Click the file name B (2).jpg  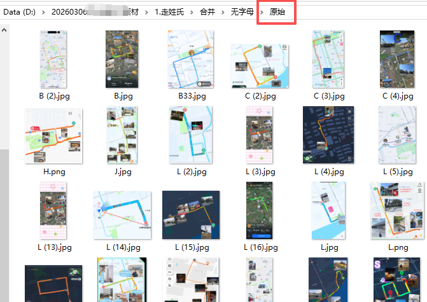tap(55, 96)
